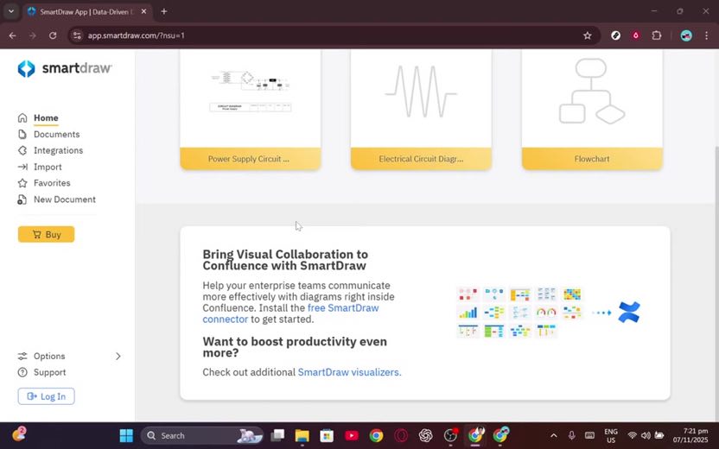The image size is (719, 449).
Task: Open the browser Extensions puzzle icon
Action: pyautogui.click(x=657, y=35)
